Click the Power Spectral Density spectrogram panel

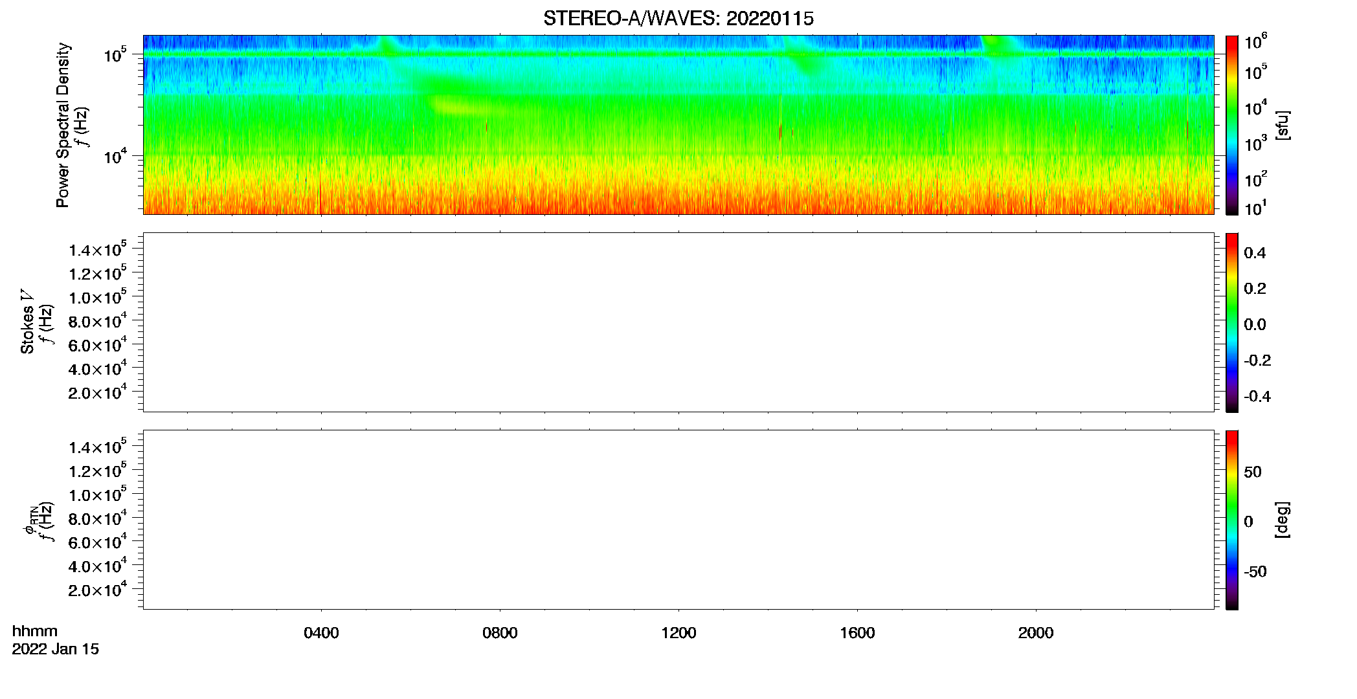point(678,124)
